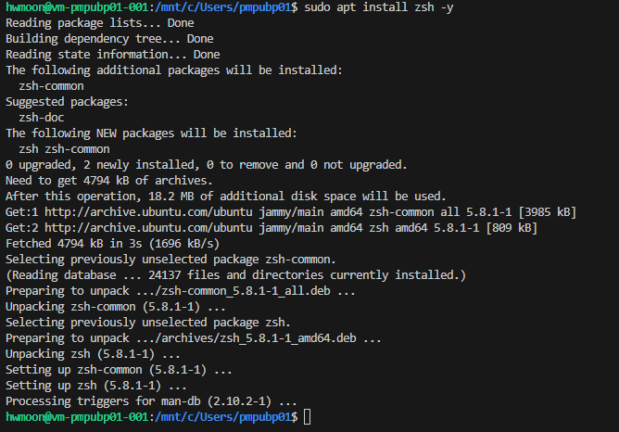Click the top prompt path /mnt/c/Users/pmpubp01
The image size is (619, 432).
tap(223, 7)
